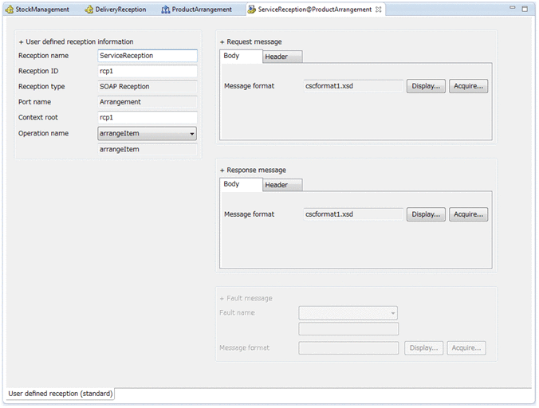Screen dimensions: 539x408
Task: Click the ServiceReception@ProductArrangement tab icon
Action: (252, 10)
